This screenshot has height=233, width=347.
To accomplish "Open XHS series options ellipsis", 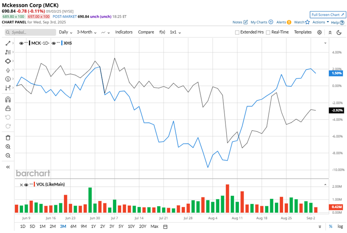I will (x=58, y=42).
